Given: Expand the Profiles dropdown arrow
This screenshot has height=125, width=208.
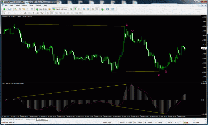Looking at the screenshot, I should pos(12,9).
